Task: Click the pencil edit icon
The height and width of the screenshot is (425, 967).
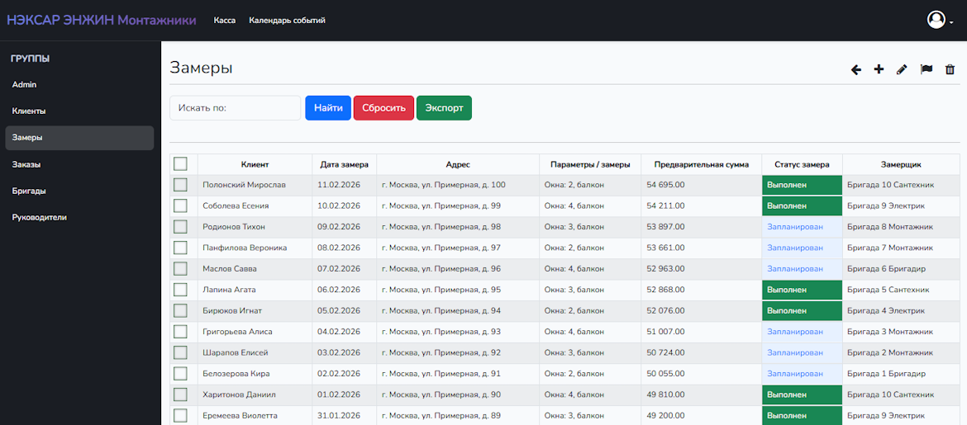Action: [x=902, y=70]
